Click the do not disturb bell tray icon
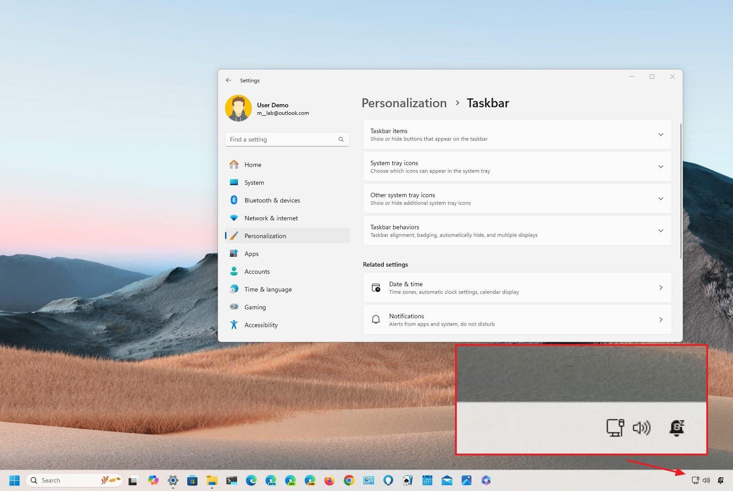 tap(721, 480)
